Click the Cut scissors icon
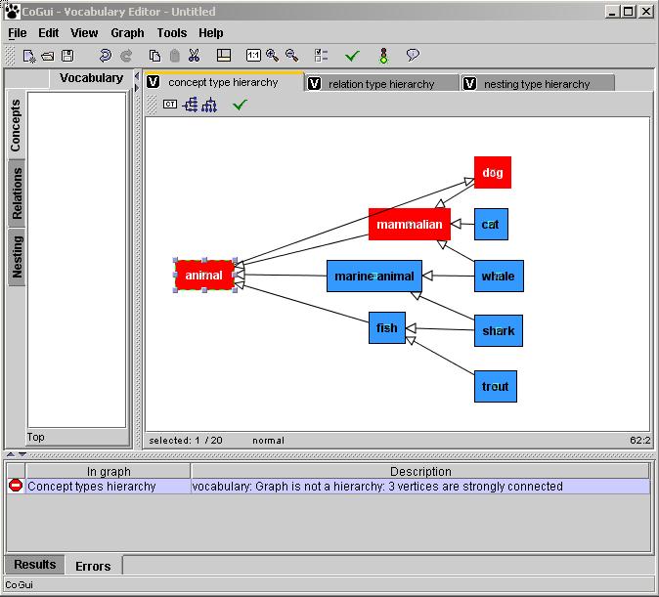 point(194,56)
